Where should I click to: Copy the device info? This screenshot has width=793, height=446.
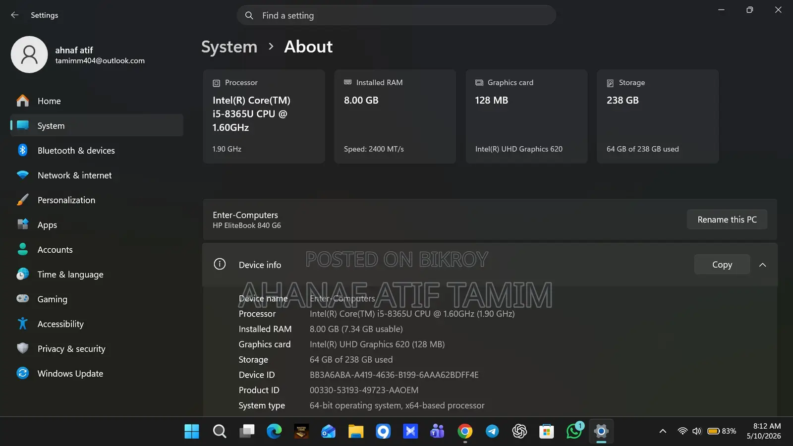(722, 265)
